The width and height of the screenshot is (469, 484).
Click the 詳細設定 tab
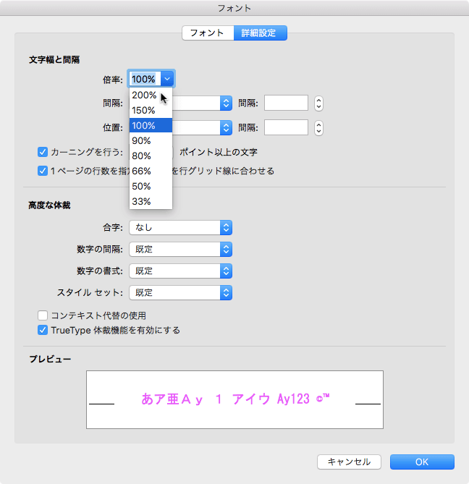coord(260,33)
